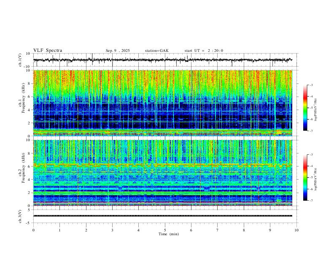The height and width of the screenshot is (258, 334).
Task: Click the '-7' label on lower color bar
Action: click(x=311, y=201)
